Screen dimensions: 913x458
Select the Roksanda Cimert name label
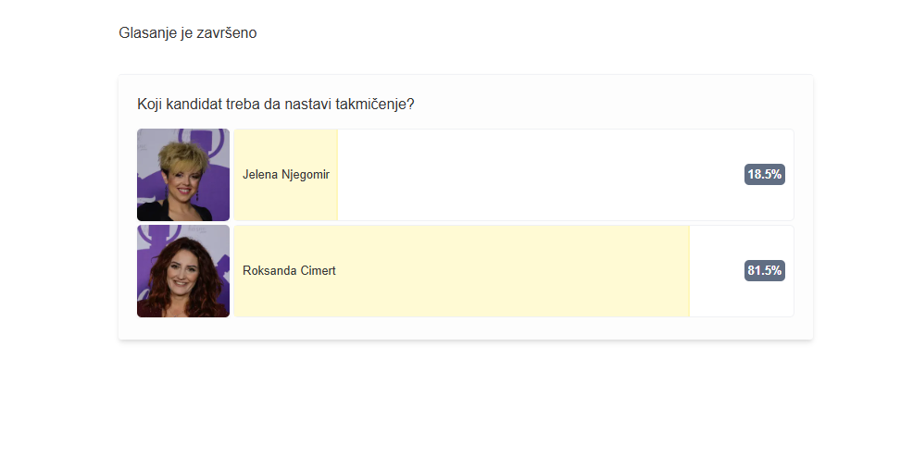coord(288,271)
